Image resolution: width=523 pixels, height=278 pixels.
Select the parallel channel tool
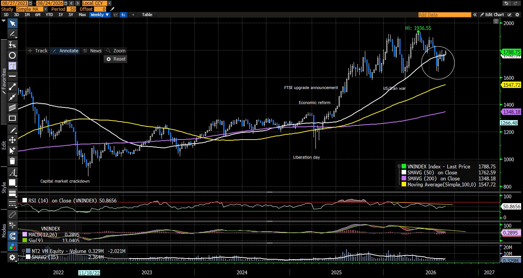click(x=12, y=108)
